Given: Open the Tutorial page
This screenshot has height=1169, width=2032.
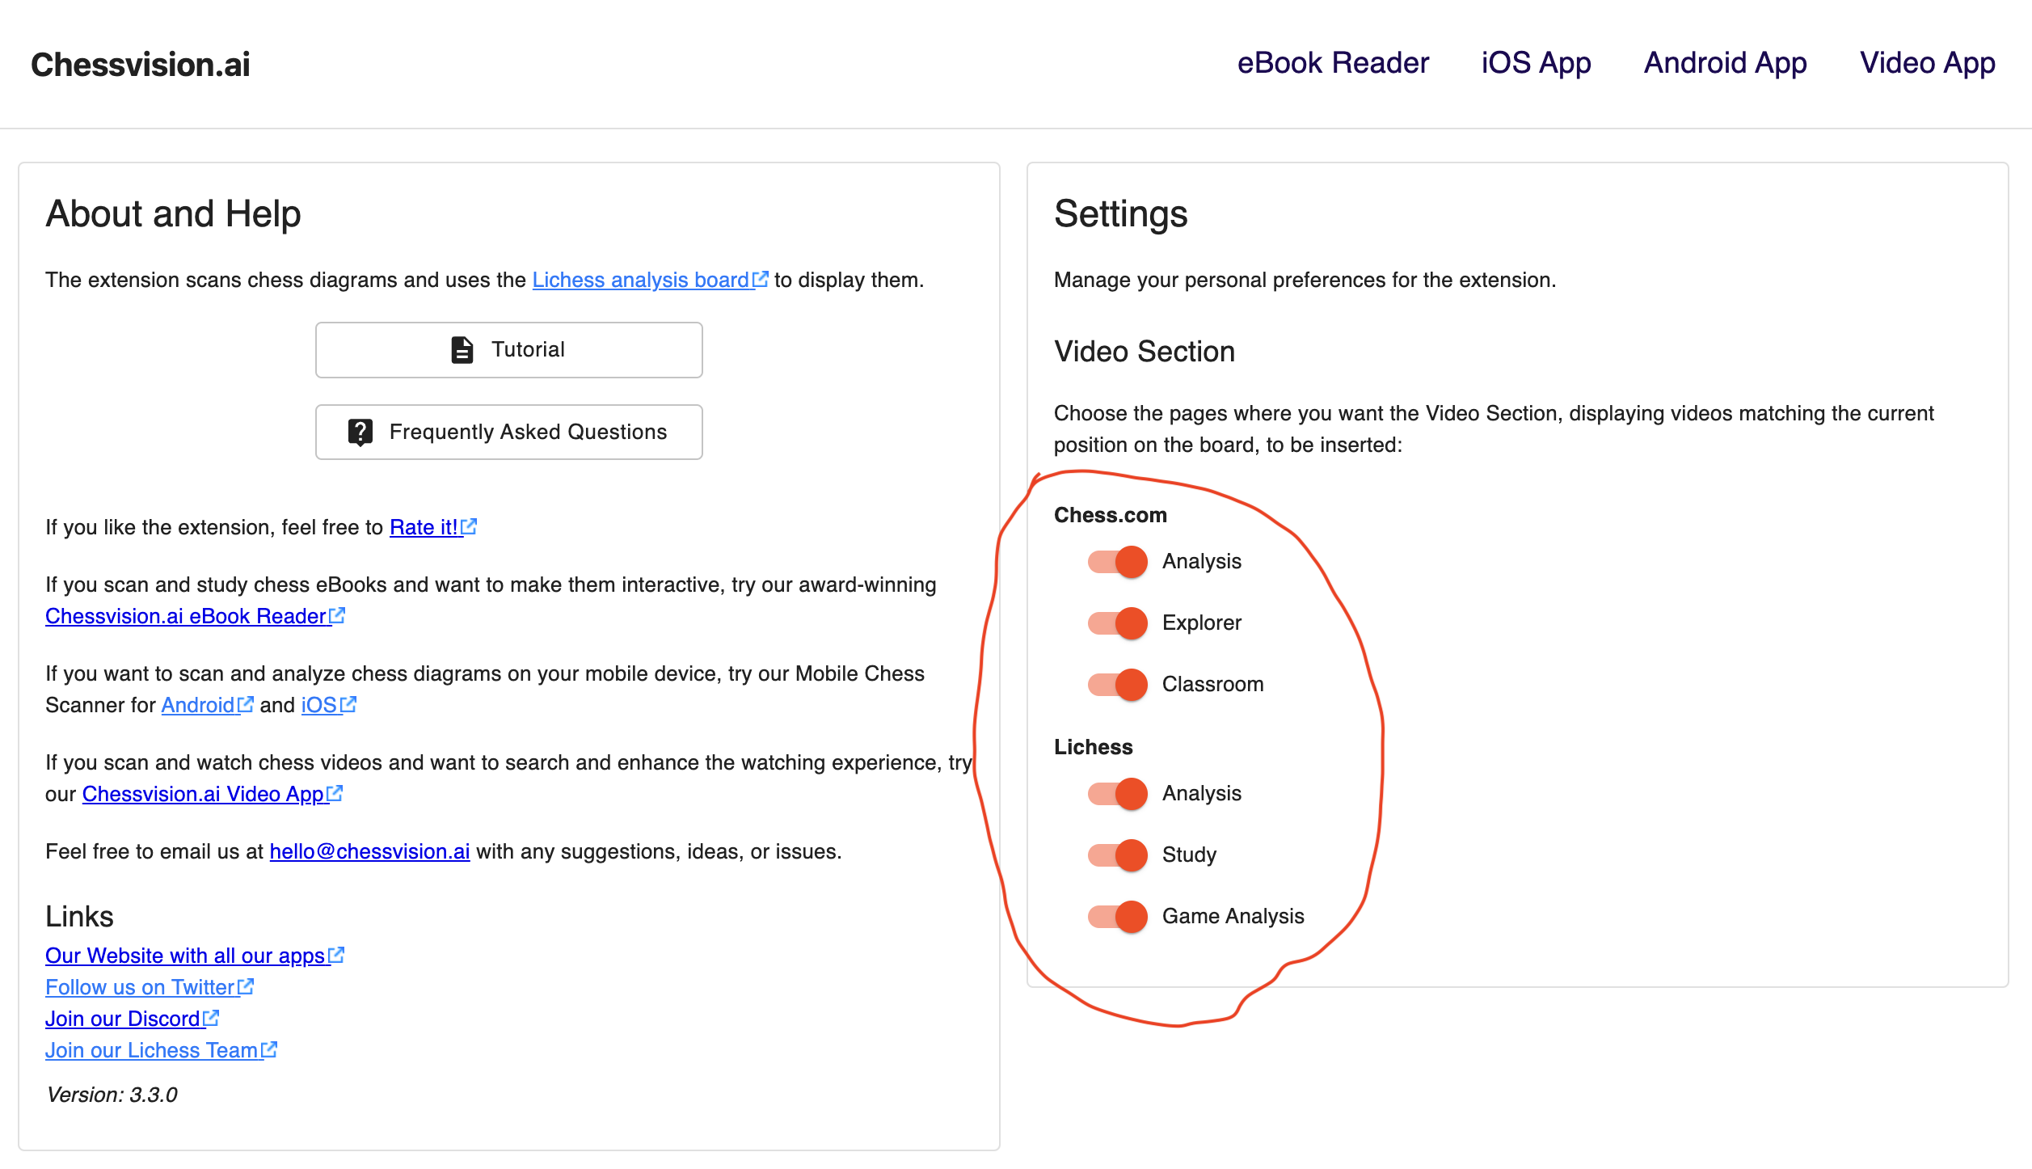Looking at the screenshot, I should (x=508, y=349).
